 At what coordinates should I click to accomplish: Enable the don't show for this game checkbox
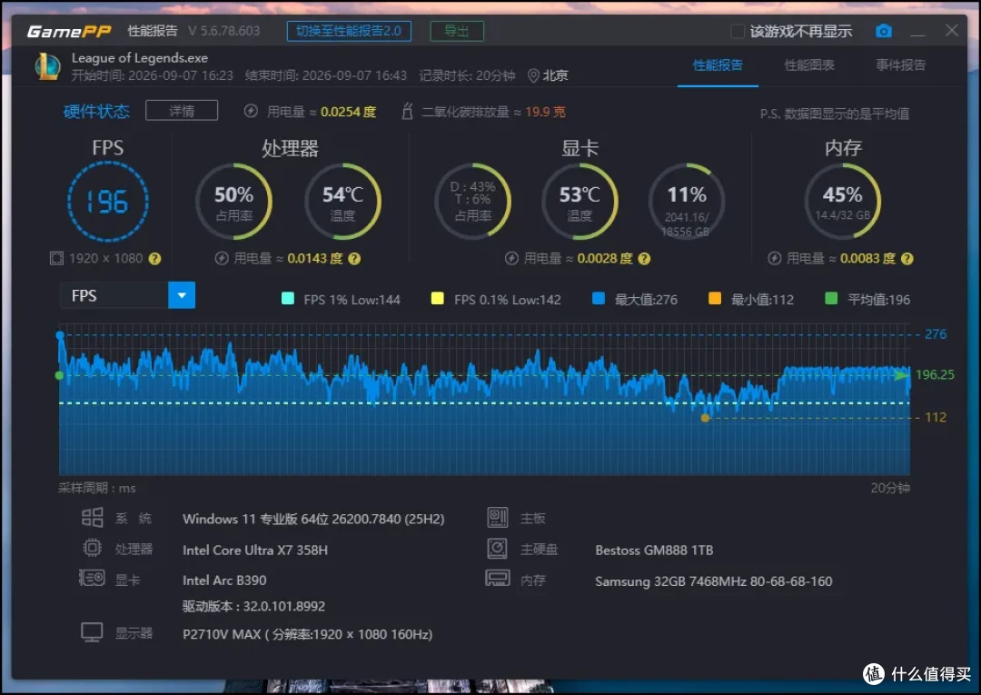coord(738,31)
